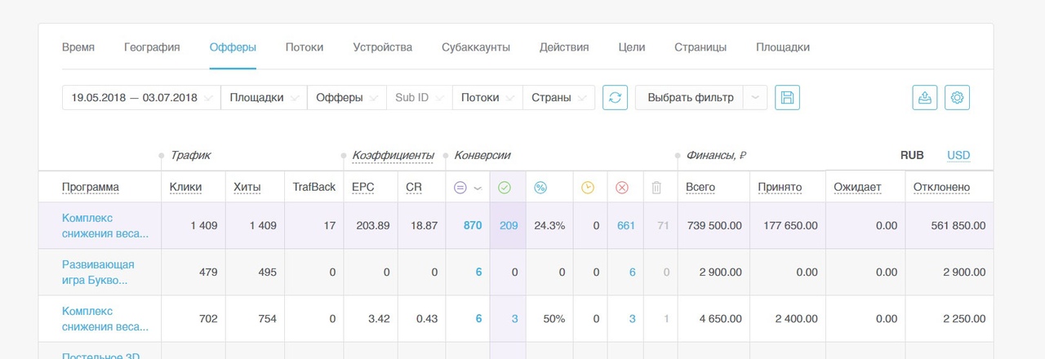The width and height of the screenshot is (1045, 359).
Task: Sort by the Всего column header
Action: point(700,188)
